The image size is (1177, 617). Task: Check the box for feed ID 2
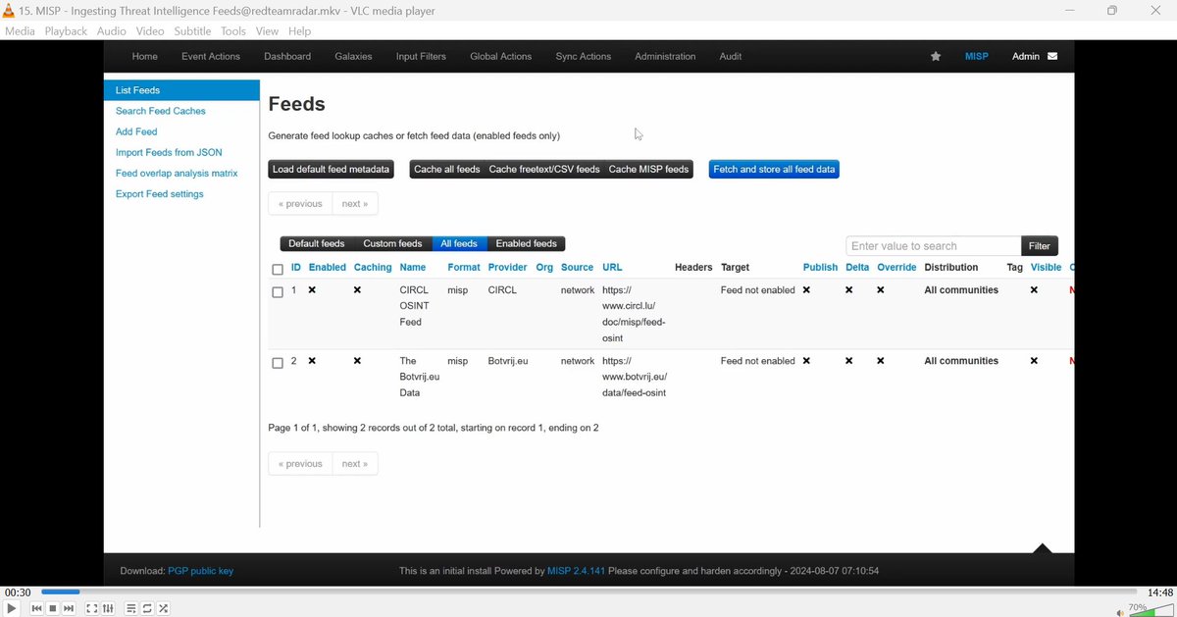(x=278, y=363)
